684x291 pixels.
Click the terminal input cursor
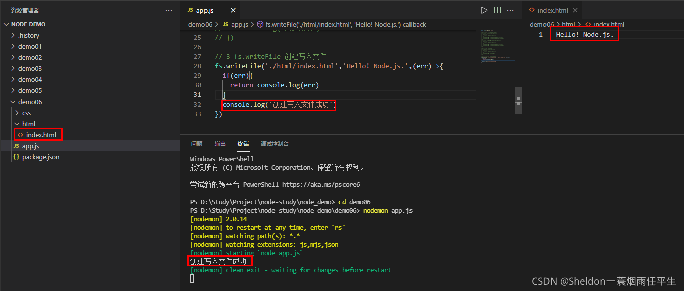tap(192, 278)
